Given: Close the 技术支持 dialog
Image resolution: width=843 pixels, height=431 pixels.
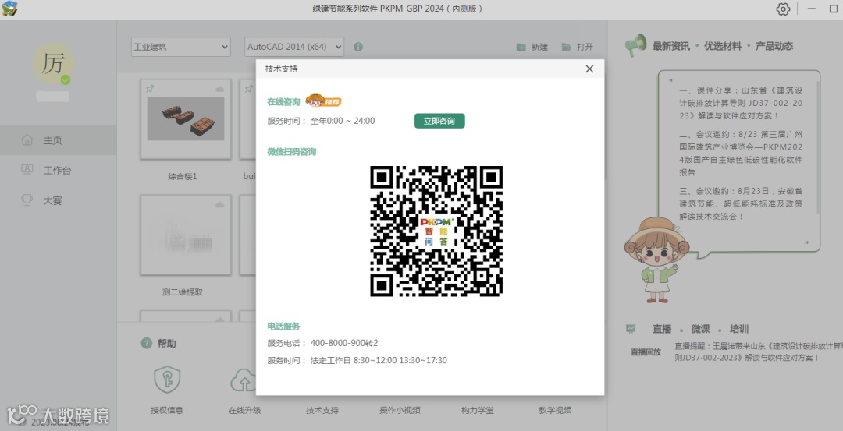Looking at the screenshot, I should (x=589, y=69).
